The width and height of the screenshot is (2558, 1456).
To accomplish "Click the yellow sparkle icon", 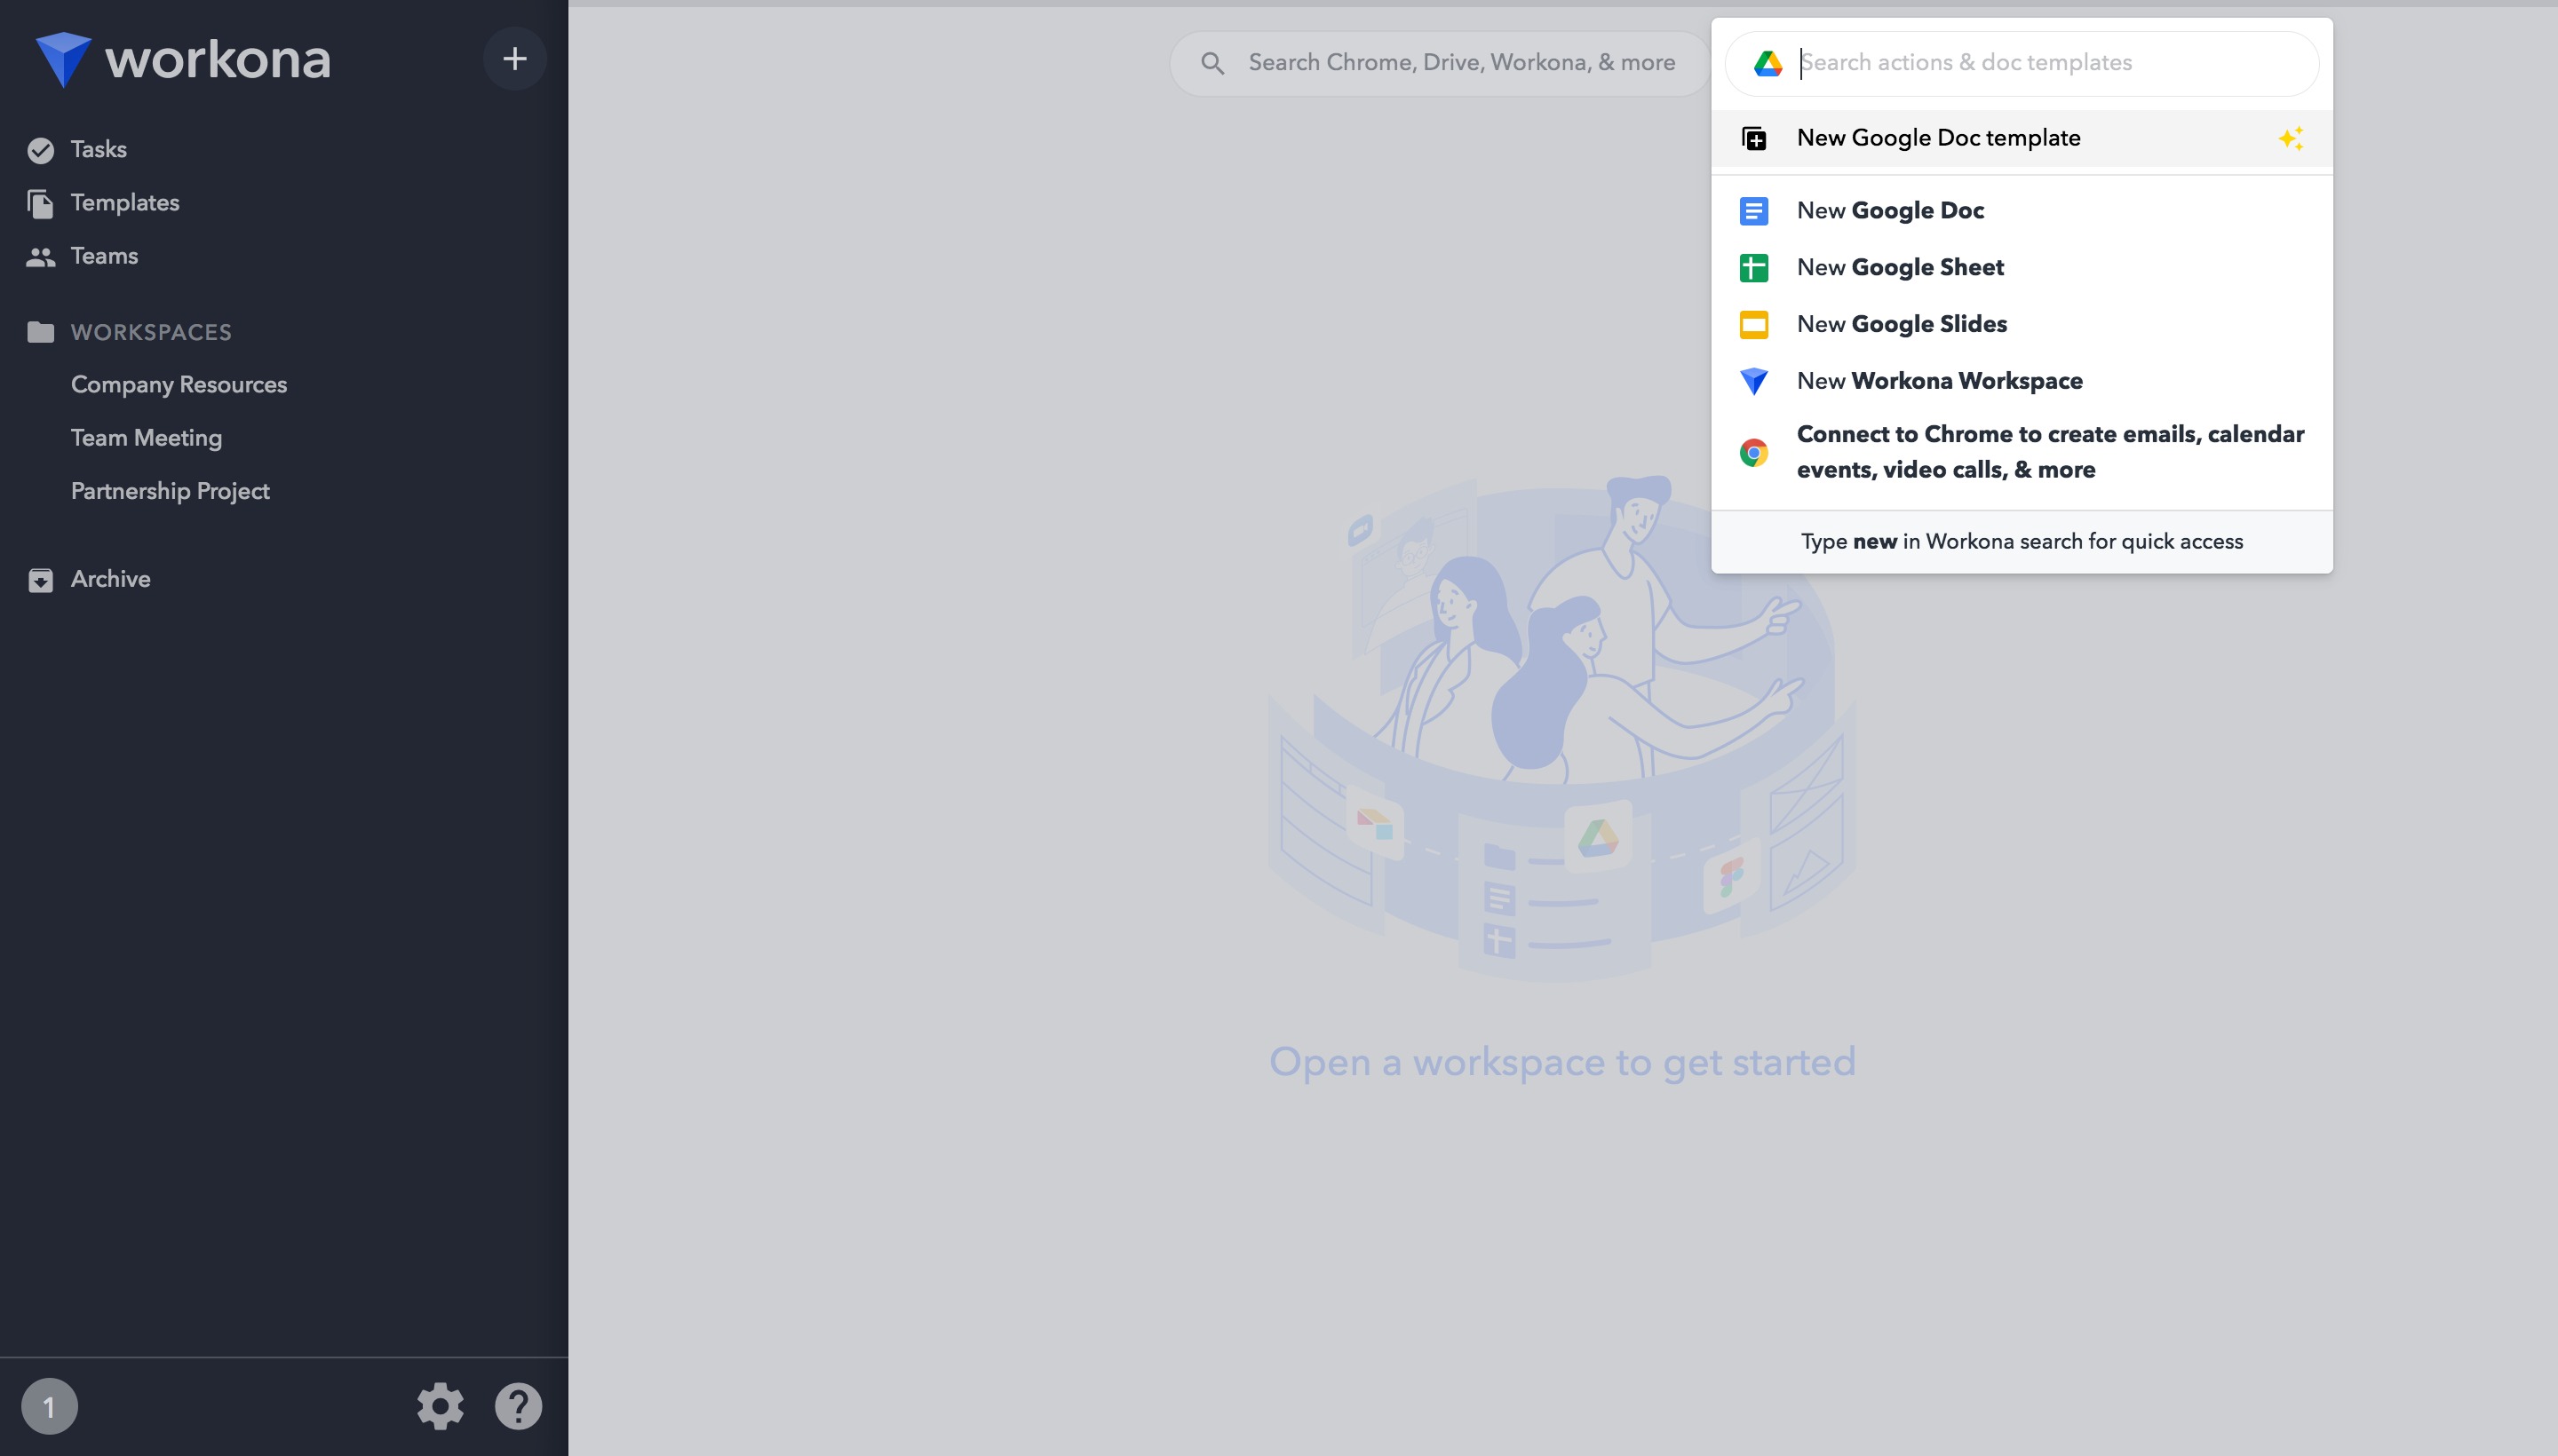I will 2291,139.
